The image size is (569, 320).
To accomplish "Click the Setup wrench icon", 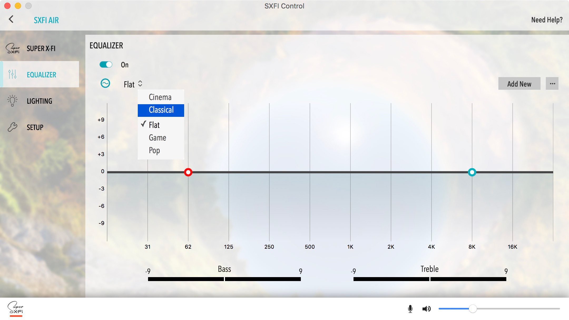I will [x=12, y=127].
